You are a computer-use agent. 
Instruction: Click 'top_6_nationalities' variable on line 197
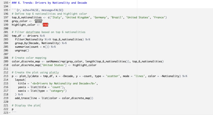[27, 17]
